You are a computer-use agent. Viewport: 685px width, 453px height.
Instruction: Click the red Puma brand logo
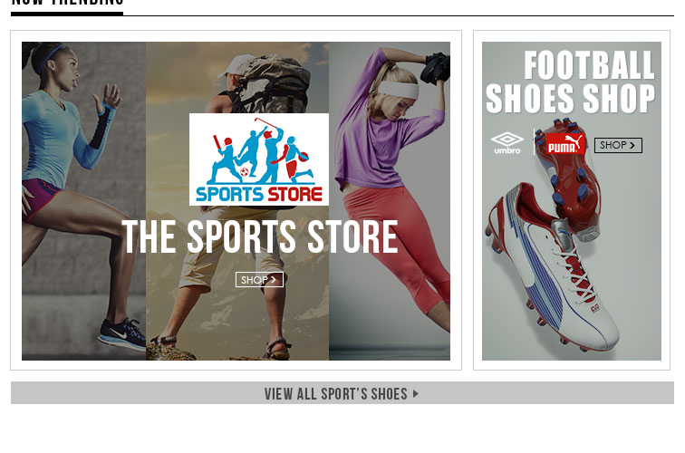[564, 144]
